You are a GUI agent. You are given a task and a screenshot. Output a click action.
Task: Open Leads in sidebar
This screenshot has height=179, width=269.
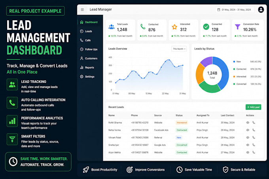[x=90, y=31]
